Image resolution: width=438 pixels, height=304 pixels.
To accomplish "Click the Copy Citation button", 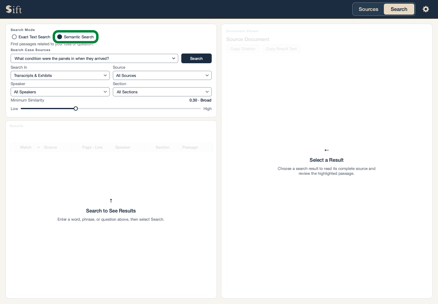I will point(243,49).
